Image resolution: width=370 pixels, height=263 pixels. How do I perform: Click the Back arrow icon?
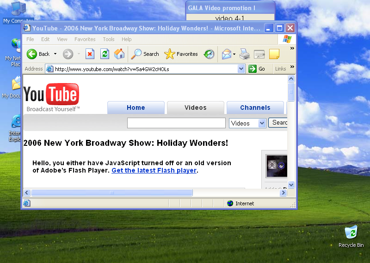point(31,54)
